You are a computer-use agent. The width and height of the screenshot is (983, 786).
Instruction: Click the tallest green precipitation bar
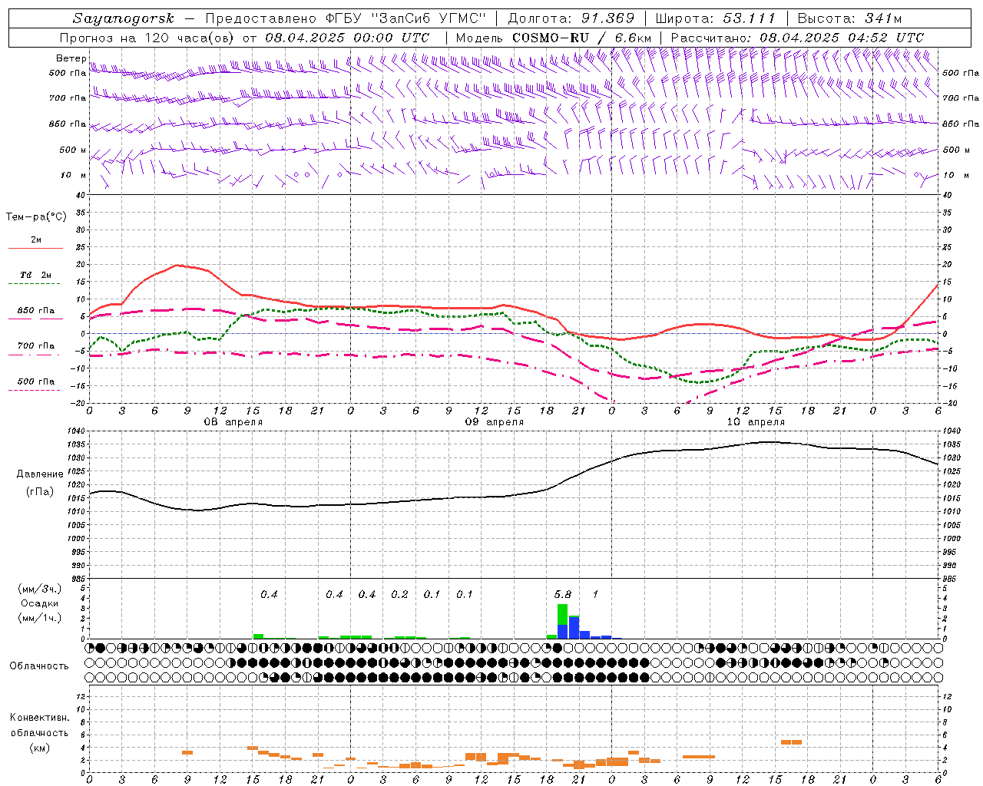(x=562, y=614)
